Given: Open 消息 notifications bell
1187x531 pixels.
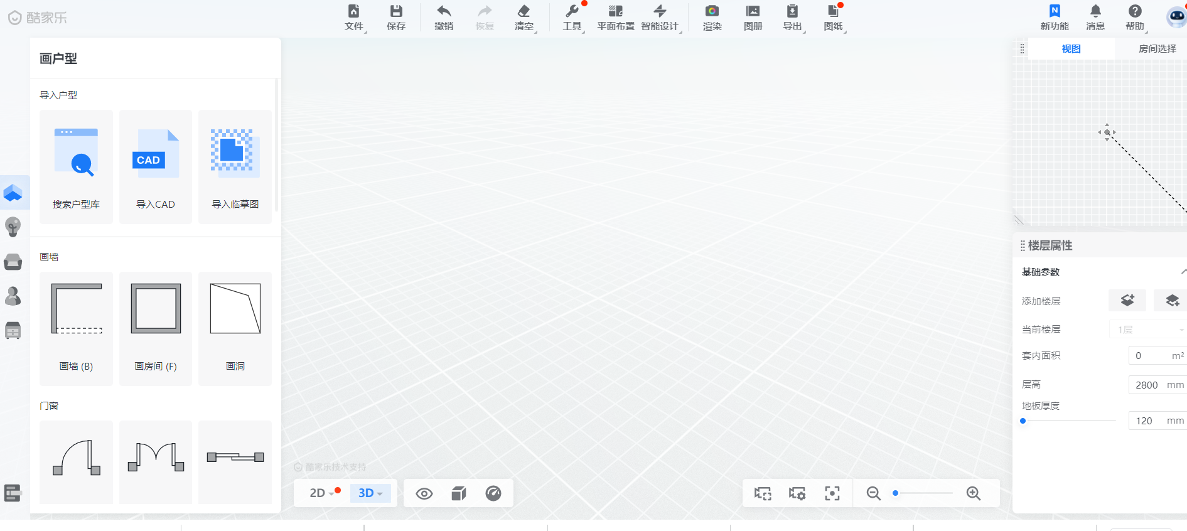Looking at the screenshot, I should pos(1095,18).
